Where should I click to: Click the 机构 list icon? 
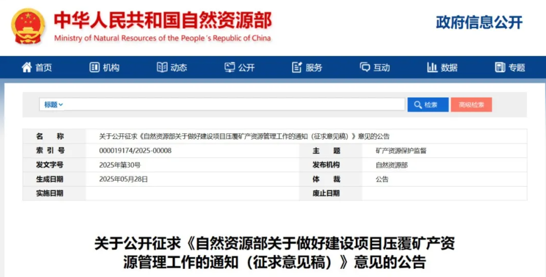[95, 67]
